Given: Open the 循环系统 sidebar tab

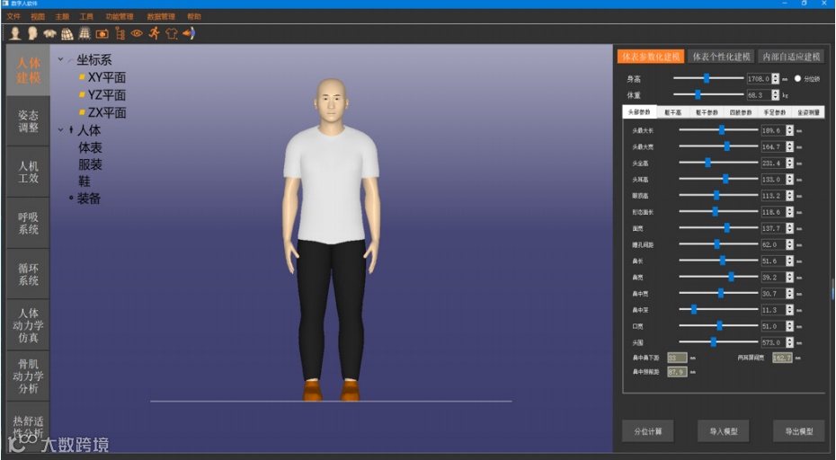Looking at the screenshot, I should [x=28, y=274].
